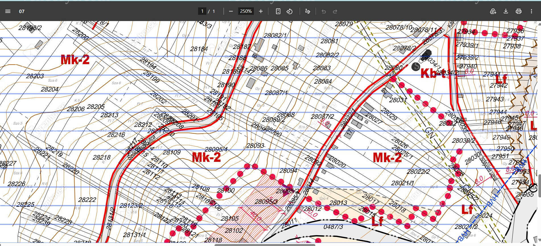Click parcel number 28031
Screen dimensions: 541x246
[x=398, y=100]
